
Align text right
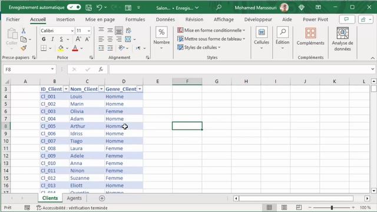coord(119,39)
